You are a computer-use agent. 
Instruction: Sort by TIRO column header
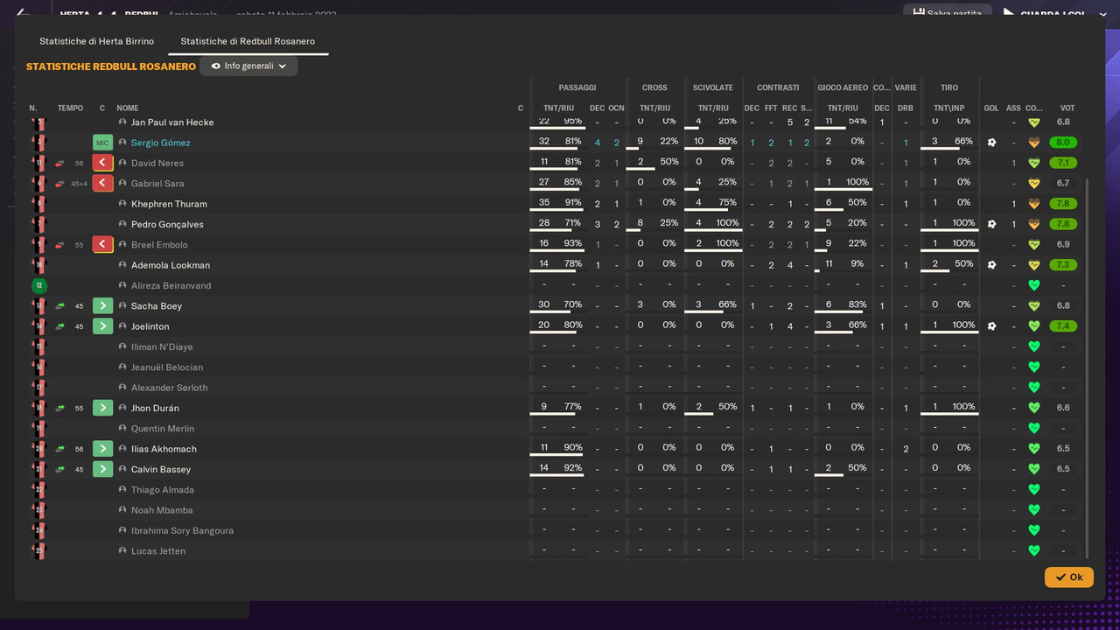point(949,87)
